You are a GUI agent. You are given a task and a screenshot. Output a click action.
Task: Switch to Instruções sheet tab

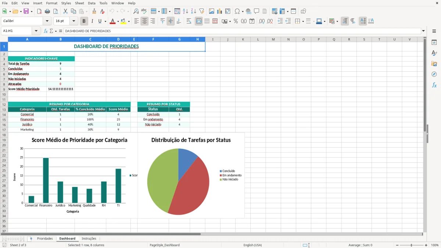(89, 239)
